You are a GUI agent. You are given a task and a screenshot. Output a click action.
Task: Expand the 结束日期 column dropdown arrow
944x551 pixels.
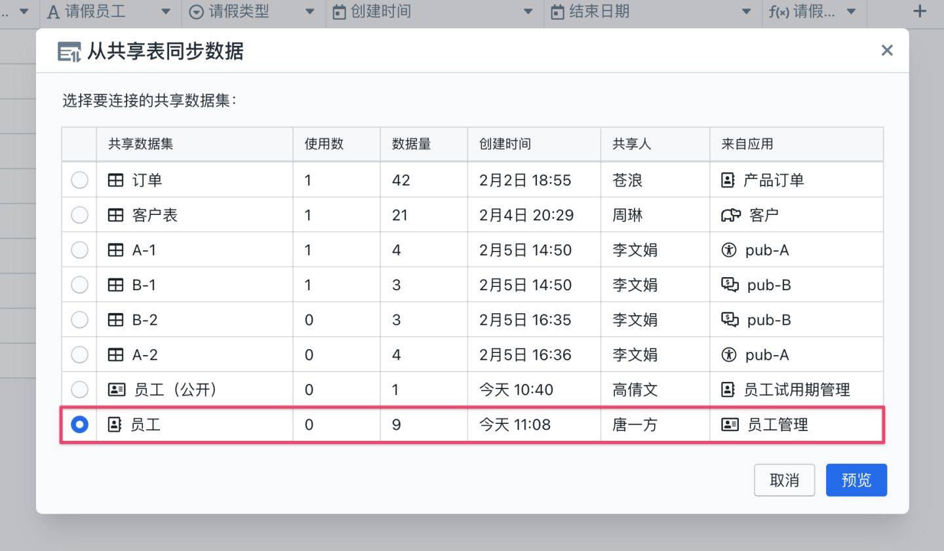tap(746, 11)
